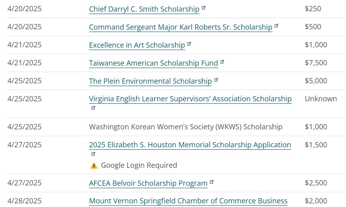
Task: Open Virginia English Learner Supervisors' Association Scholarship
Action: (x=190, y=99)
